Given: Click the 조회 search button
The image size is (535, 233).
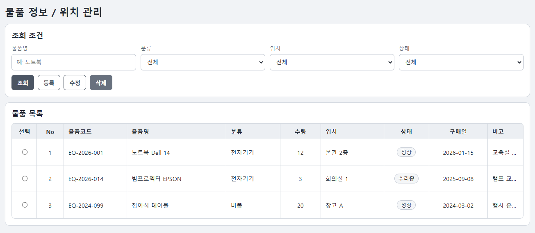Looking at the screenshot, I should click(23, 83).
